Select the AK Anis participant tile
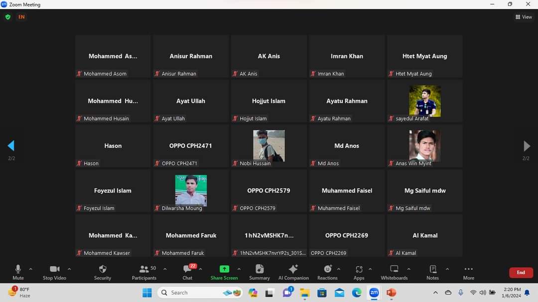The height and width of the screenshot is (302, 538). [269, 56]
